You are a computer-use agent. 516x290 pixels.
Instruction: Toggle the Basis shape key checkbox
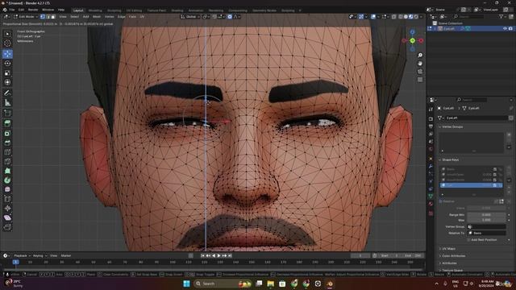(x=495, y=169)
